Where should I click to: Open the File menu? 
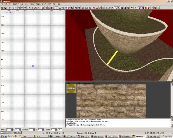[x=2, y=4]
